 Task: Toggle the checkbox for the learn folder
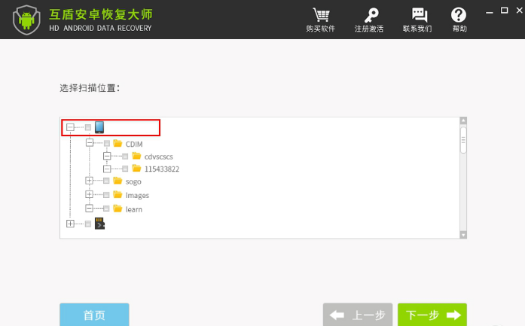click(106, 209)
